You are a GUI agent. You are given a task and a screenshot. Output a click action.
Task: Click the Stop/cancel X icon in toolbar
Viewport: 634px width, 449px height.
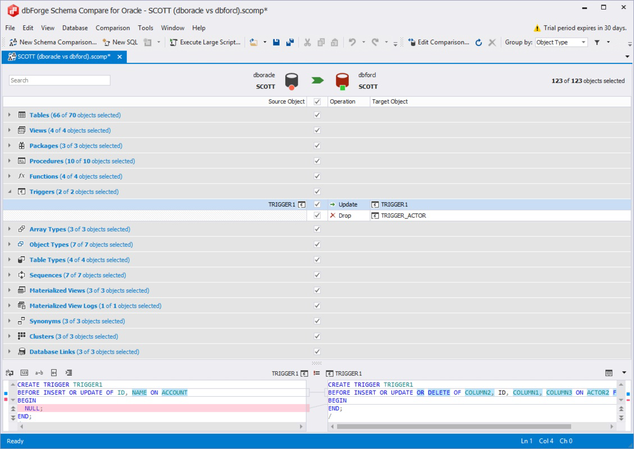pos(492,42)
